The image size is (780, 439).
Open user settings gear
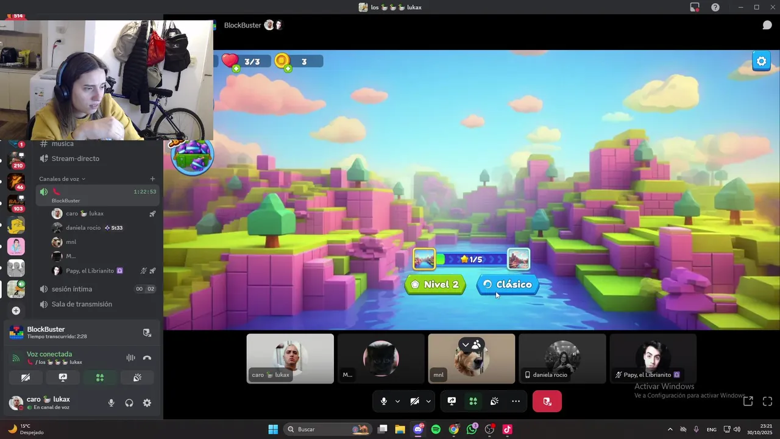tap(147, 403)
